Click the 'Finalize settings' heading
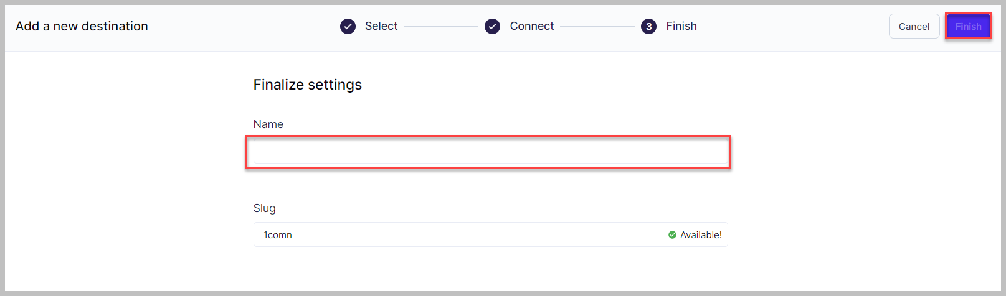This screenshot has width=1006, height=296. click(308, 85)
